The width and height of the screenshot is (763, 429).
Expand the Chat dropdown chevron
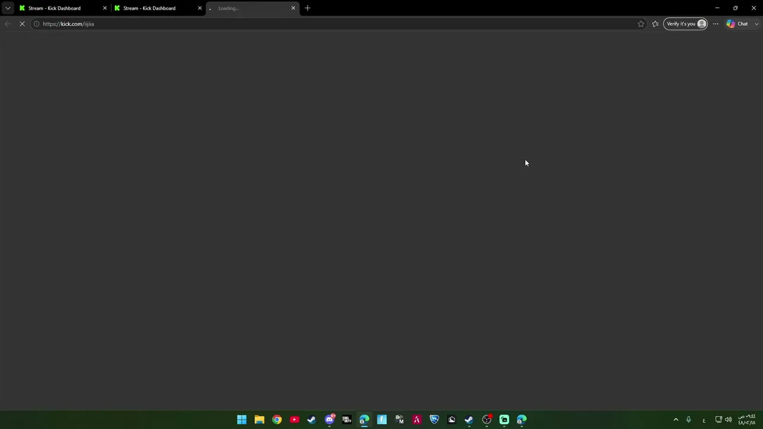click(756, 24)
